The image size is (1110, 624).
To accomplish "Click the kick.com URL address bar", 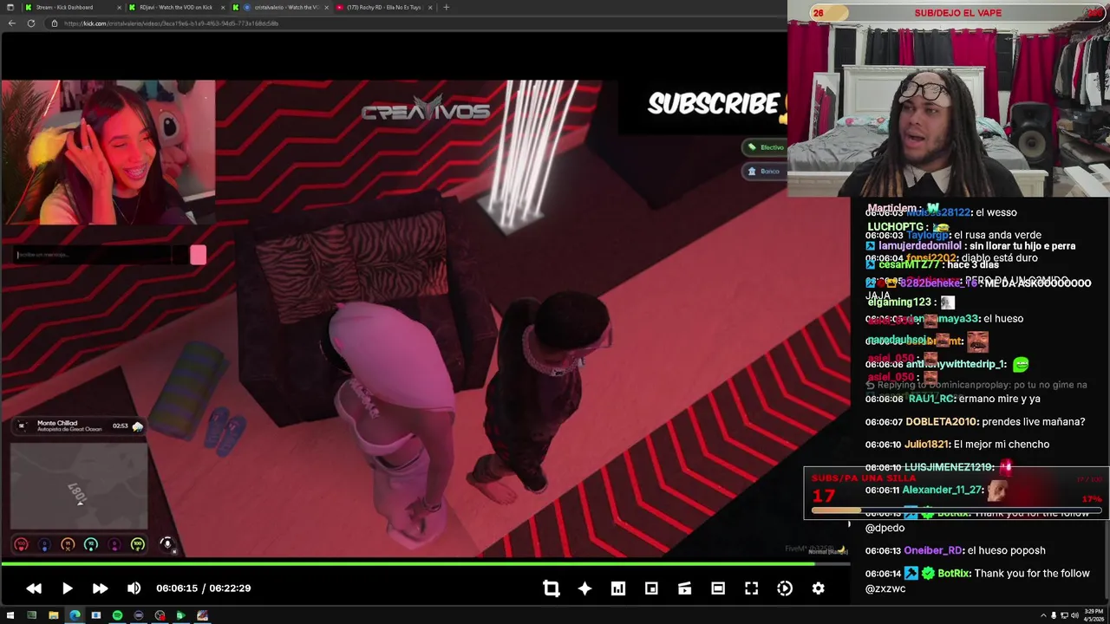I will point(416,23).
